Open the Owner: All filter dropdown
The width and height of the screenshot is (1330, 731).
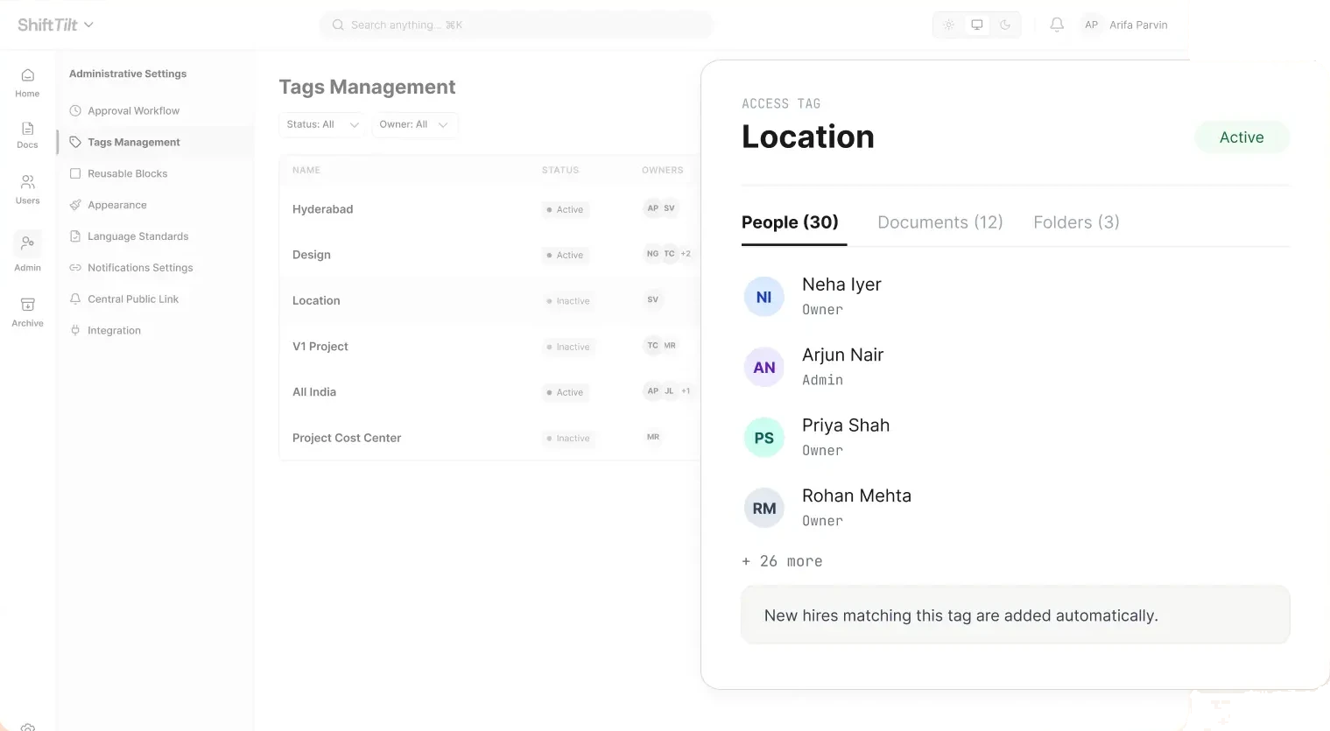tap(414, 124)
